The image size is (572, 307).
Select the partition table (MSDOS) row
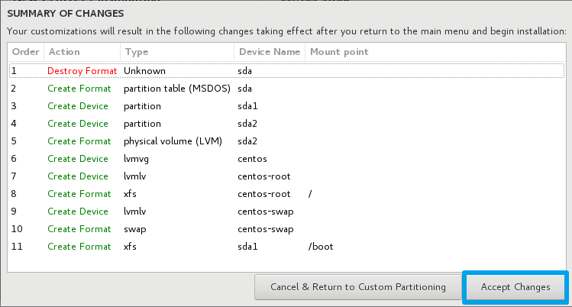click(177, 88)
